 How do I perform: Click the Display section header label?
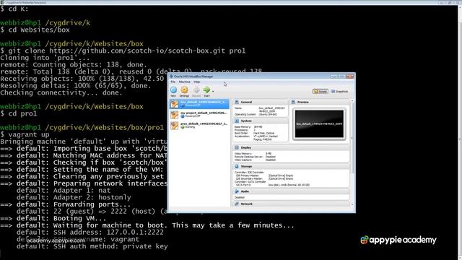[x=246, y=147]
